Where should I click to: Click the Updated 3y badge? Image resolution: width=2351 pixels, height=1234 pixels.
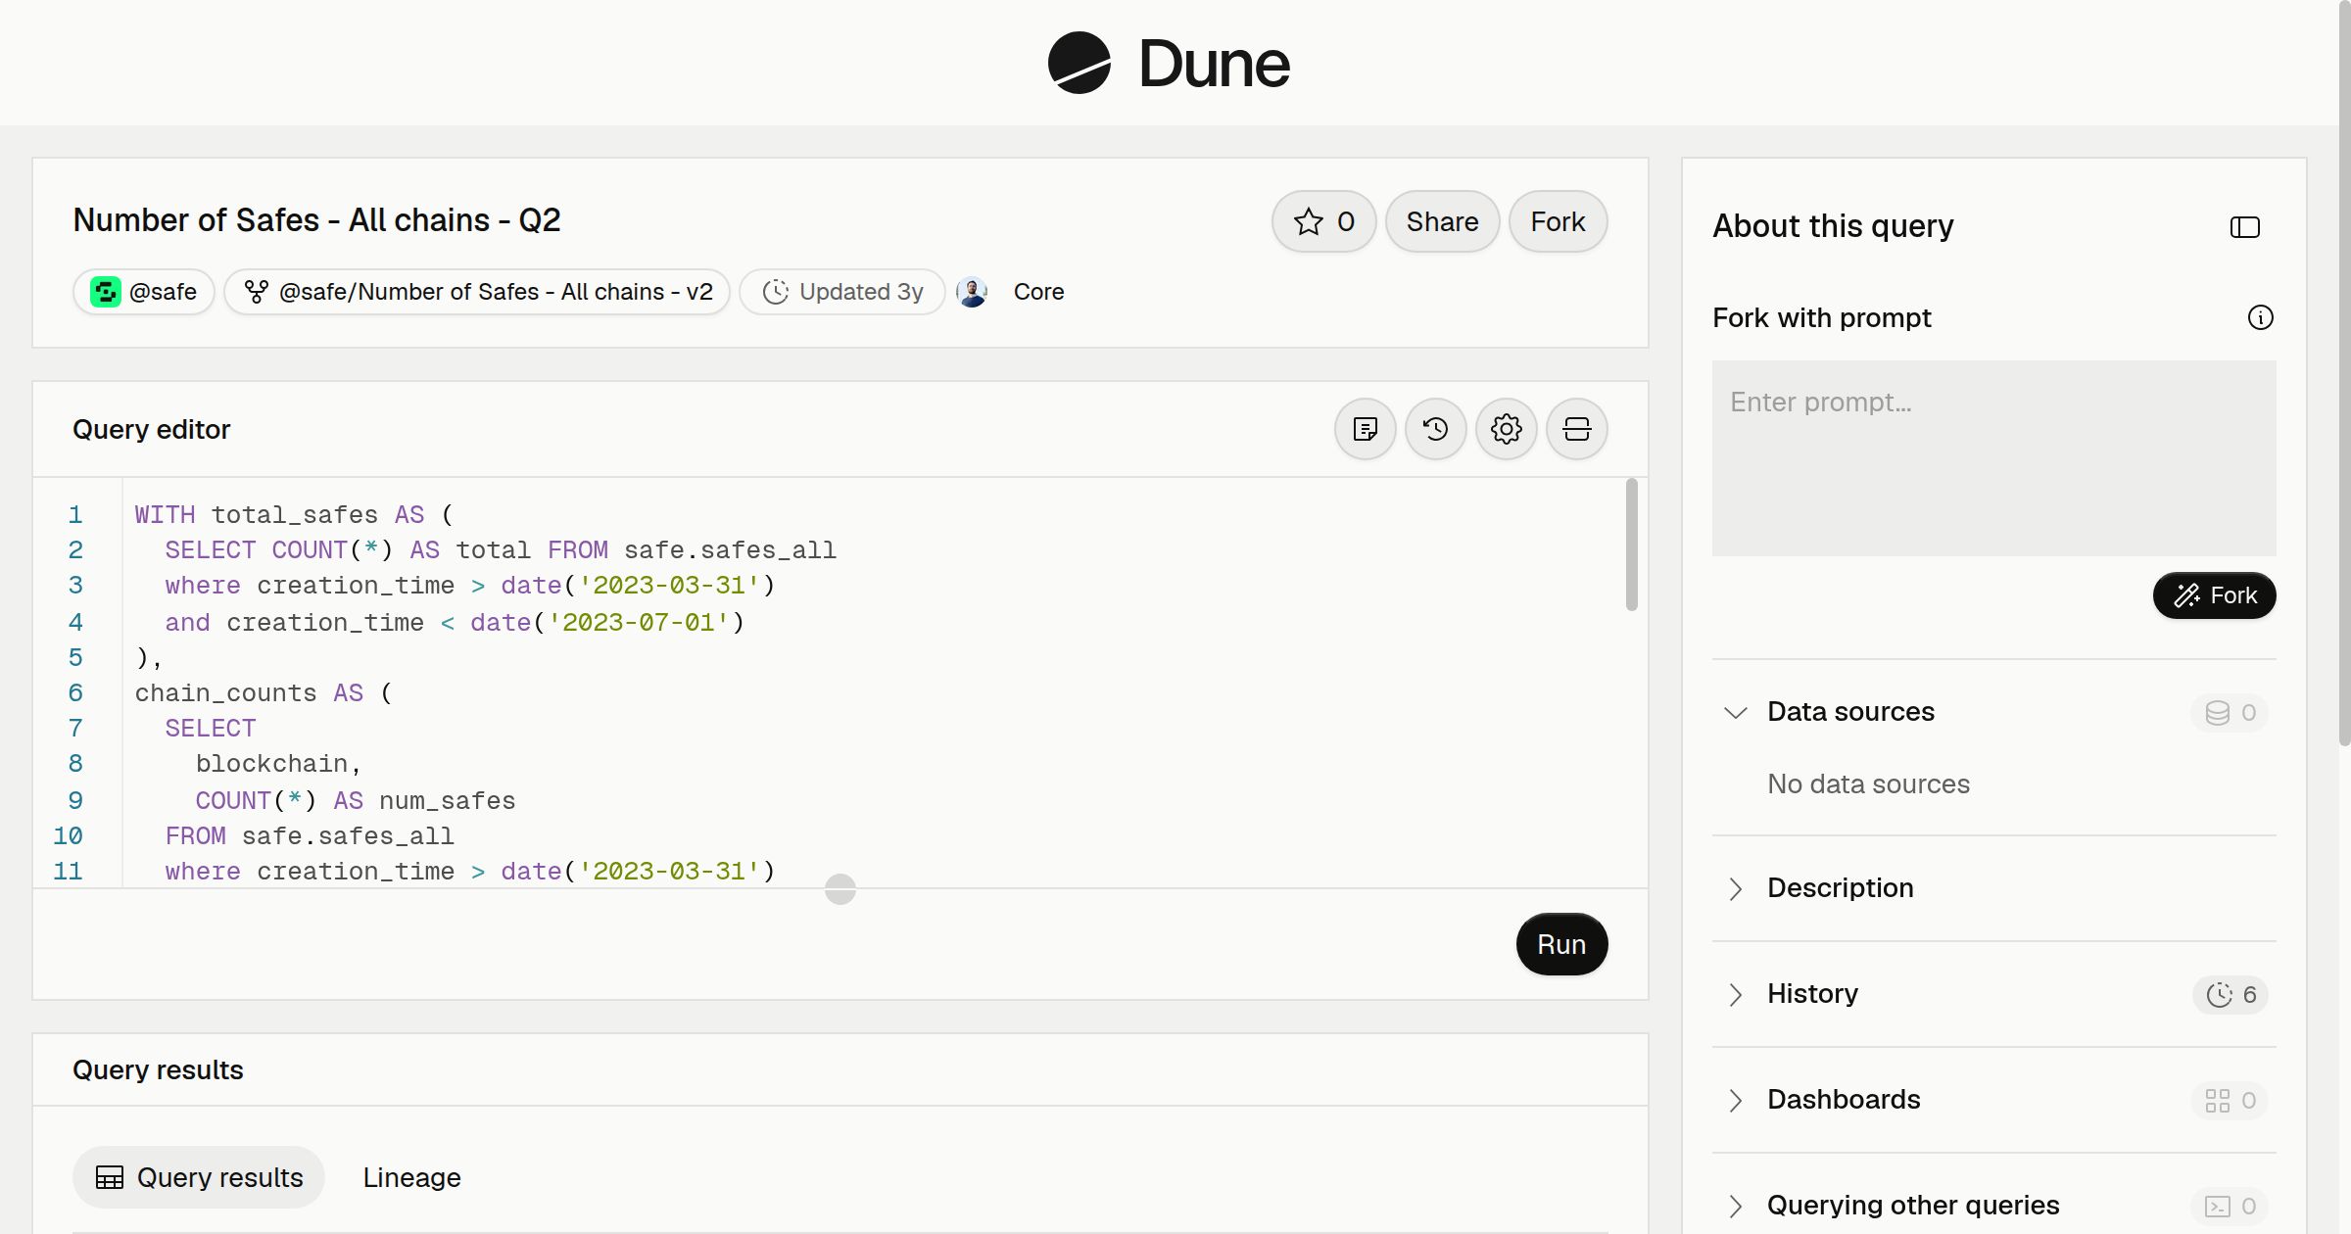click(x=842, y=292)
